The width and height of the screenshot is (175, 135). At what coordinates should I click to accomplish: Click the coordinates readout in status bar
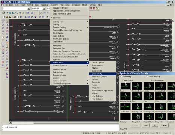coord(91,133)
